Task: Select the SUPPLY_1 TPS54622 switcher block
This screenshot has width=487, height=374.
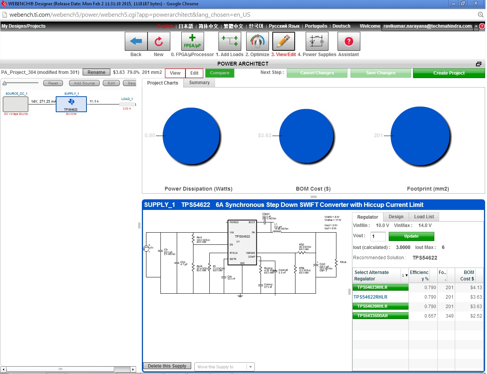Action: point(71,104)
